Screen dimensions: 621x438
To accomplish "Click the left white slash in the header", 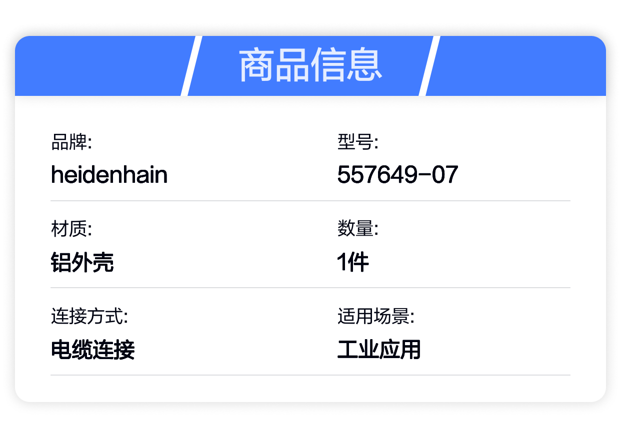I will point(191,66).
